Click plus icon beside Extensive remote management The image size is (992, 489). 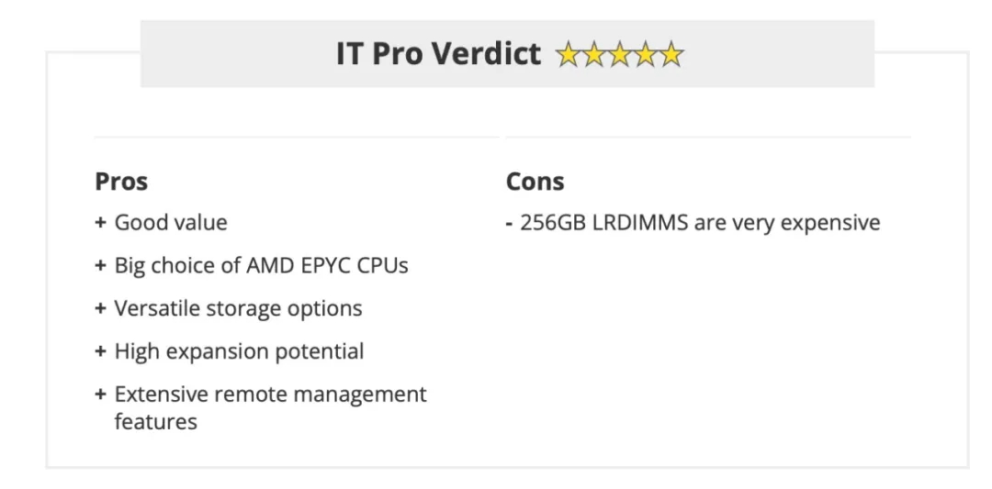(100, 395)
